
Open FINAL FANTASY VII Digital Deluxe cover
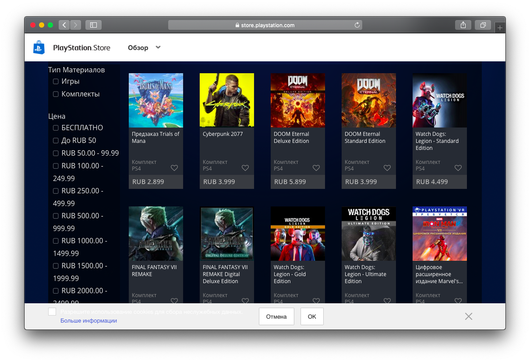point(227,234)
